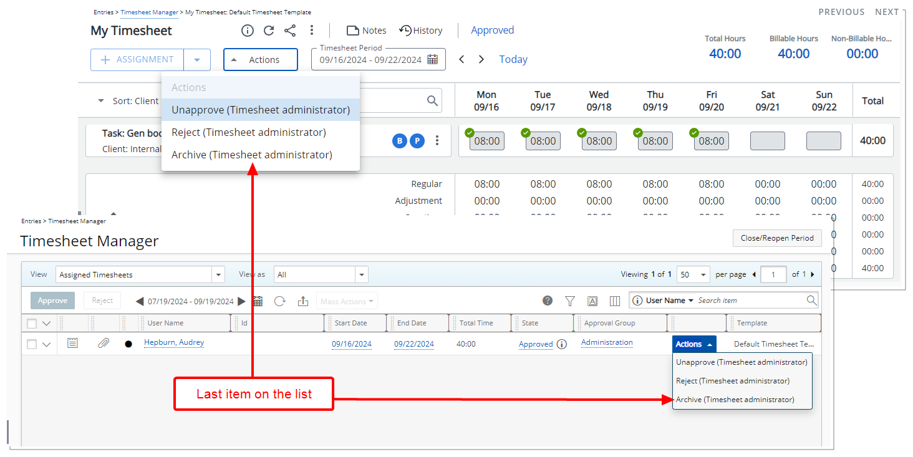Click the filter funnel icon in Timesheet Manager
Screen dimensions: 913x457
tap(569, 301)
